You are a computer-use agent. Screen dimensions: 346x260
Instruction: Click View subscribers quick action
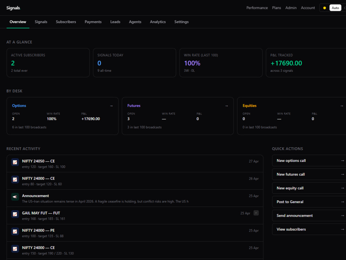pos(309,229)
